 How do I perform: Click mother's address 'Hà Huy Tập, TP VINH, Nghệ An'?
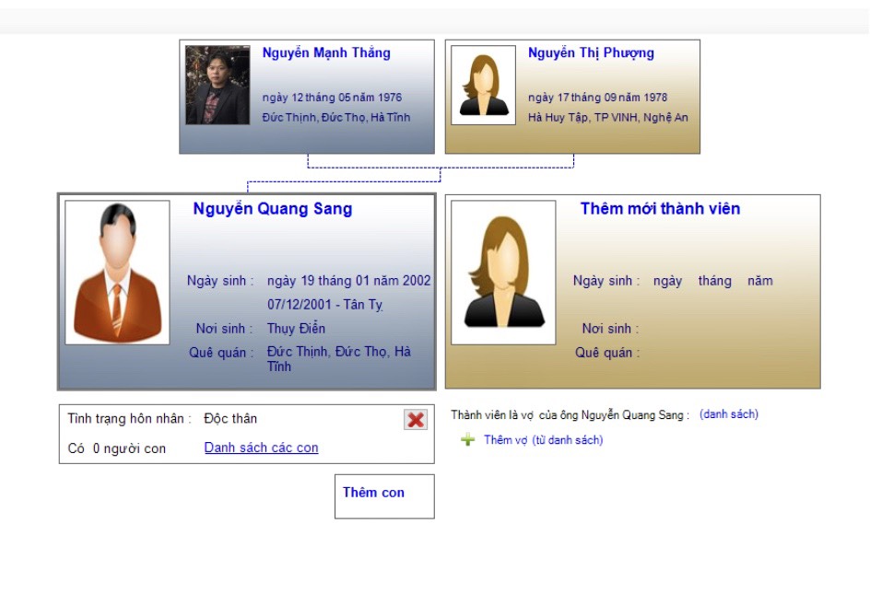click(608, 117)
